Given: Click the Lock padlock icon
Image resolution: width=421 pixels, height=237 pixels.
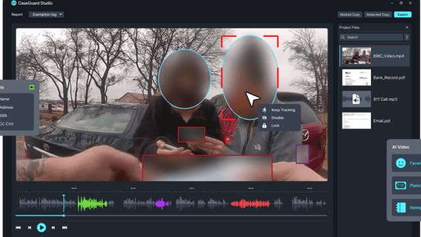Looking at the screenshot, I should point(264,126).
